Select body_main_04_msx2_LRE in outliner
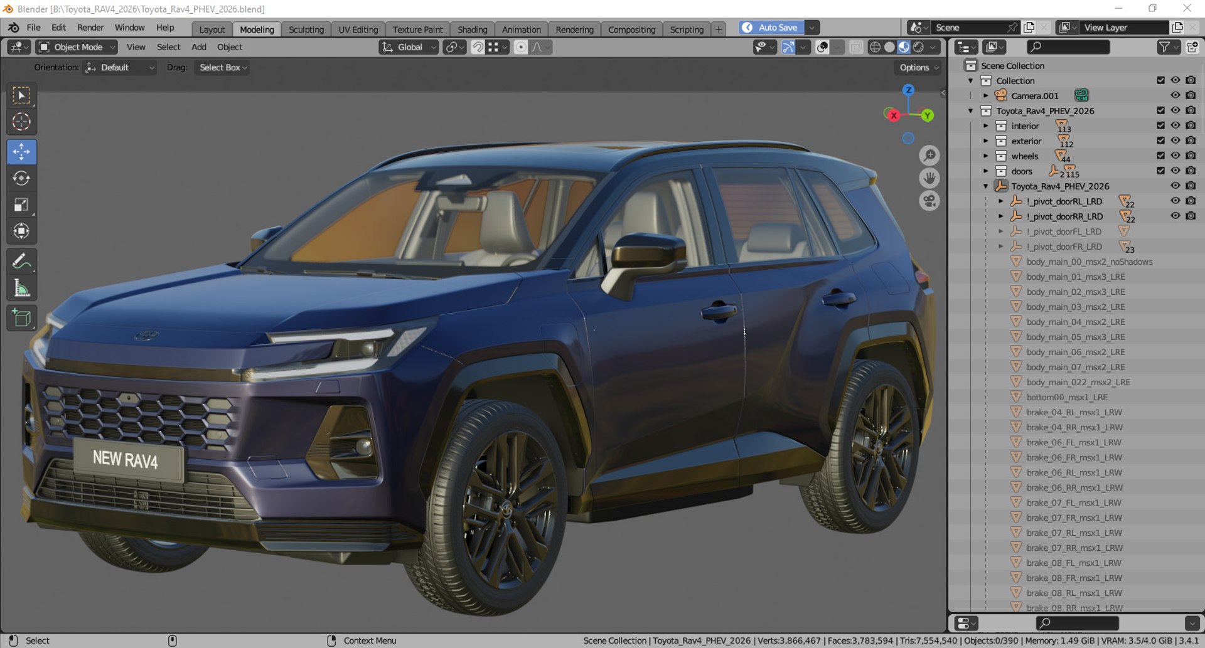Viewport: 1205px width, 648px height. [1076, 322]
